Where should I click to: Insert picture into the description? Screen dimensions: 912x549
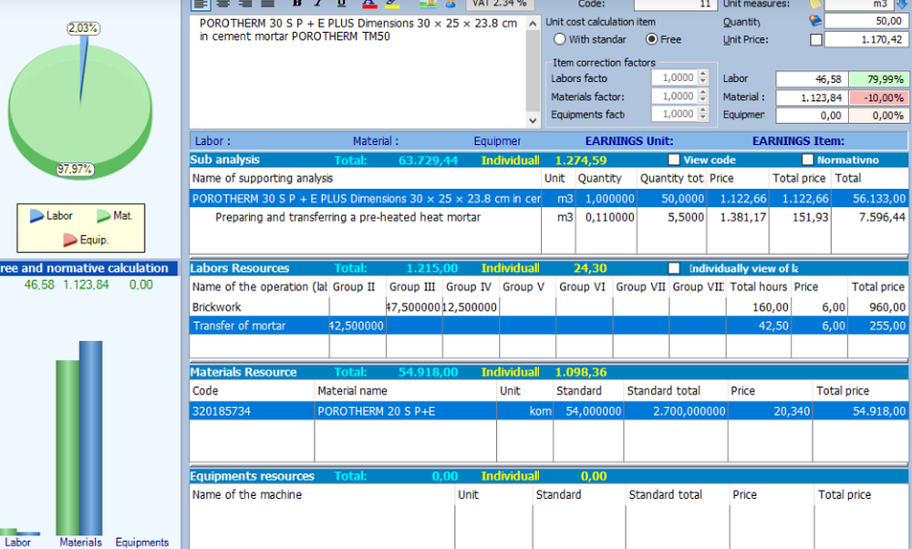428,4
